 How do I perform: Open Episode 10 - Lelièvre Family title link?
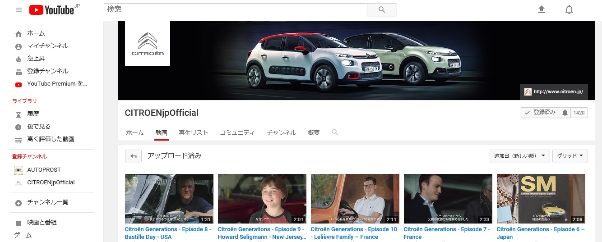[354, 233]
